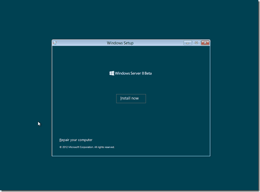Close the Windows Setup window
The image size is (260, 192).
205,43
